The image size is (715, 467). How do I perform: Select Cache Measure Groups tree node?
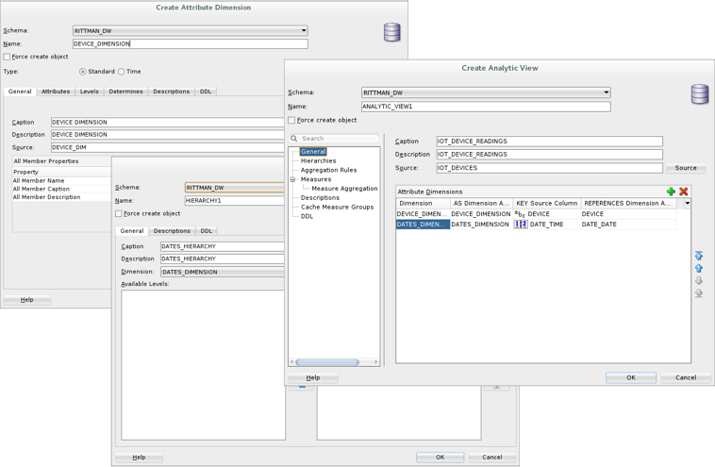click(x=337, y=207)
